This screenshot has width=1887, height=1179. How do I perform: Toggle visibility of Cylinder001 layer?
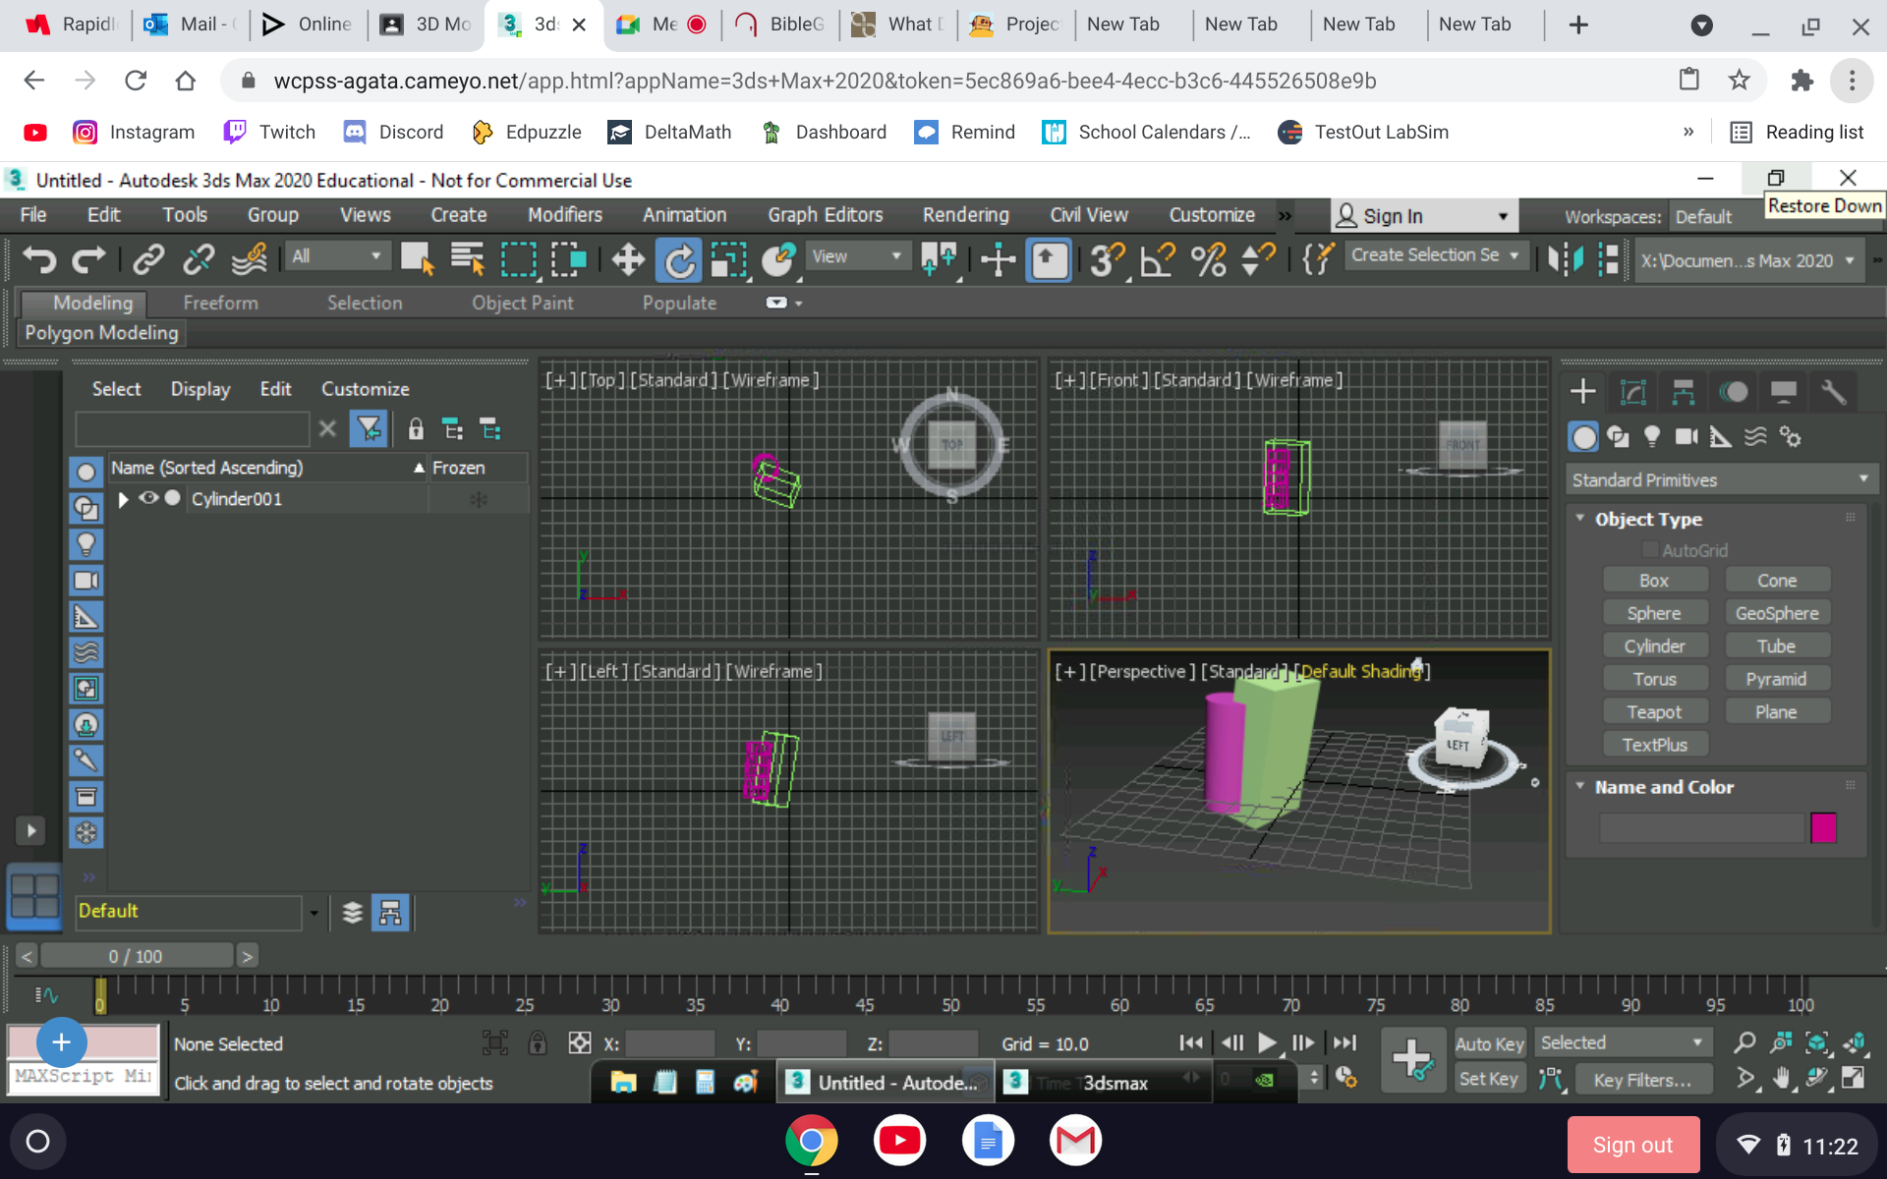[x=146, y=498]
